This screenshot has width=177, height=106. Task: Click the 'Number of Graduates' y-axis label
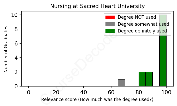[x=6, y=49]
